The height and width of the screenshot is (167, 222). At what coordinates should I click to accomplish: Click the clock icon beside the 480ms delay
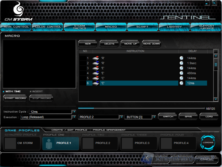click(x=181, y=73)
